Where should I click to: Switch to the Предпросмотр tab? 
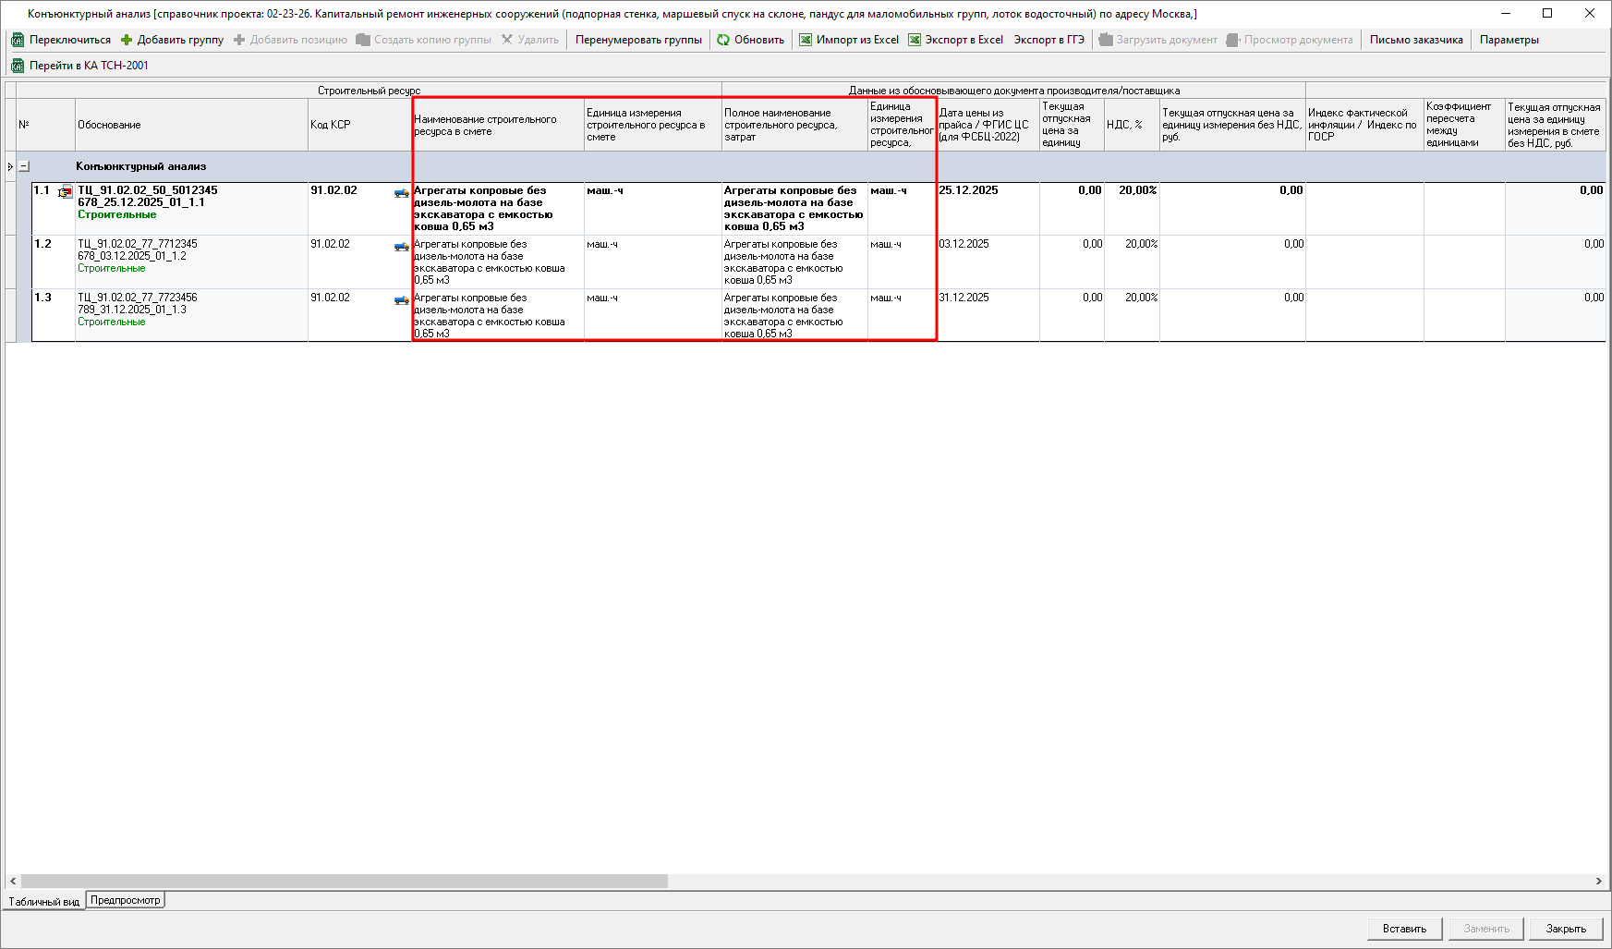126,900
